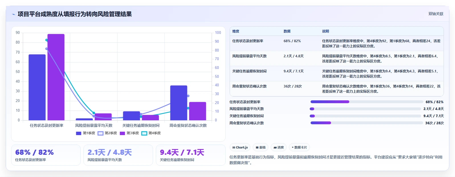The height and width of the screenshot is (177, 455).
Task: Click the 任务状态及时更新率 x-axis label
Action: (x=46, y=125)
